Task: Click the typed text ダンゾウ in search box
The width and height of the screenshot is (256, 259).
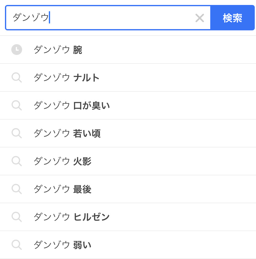Action: click(31, 18)
